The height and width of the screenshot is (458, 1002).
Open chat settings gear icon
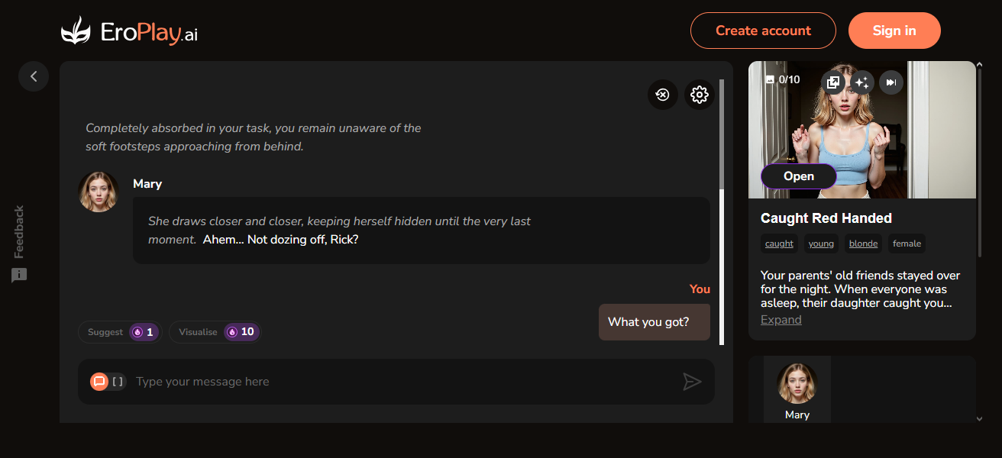[699, 95]
